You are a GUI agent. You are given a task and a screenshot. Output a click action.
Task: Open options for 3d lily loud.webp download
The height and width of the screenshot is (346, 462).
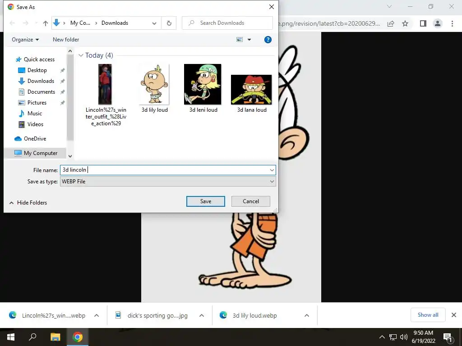click(307, 315)
